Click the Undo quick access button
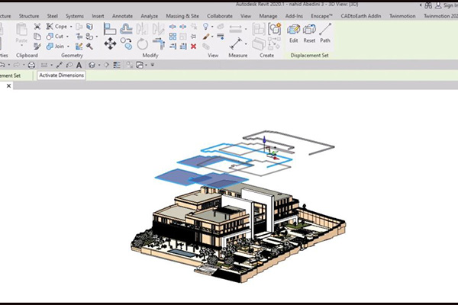Screen dimensions: 458x305 [x=2, y=65]
